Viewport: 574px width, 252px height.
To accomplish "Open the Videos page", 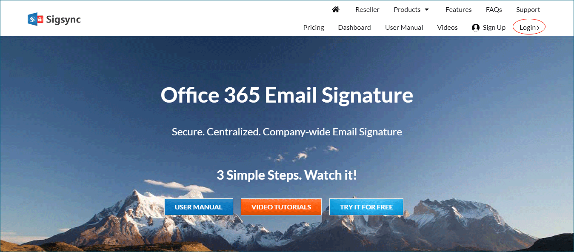I will point(447,27).
